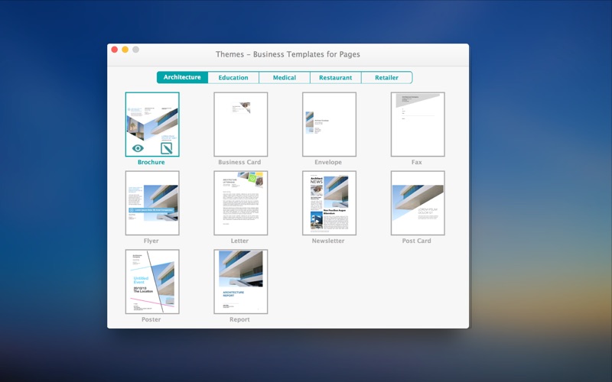Select the Report template thumbnail

(241, 282)
